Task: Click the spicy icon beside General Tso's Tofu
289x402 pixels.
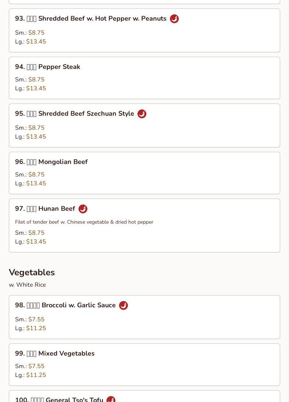Action: click(111, 399)
